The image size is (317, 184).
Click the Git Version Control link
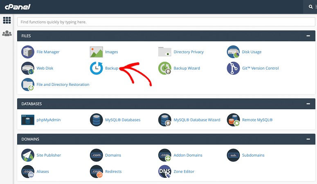(261, 68)
